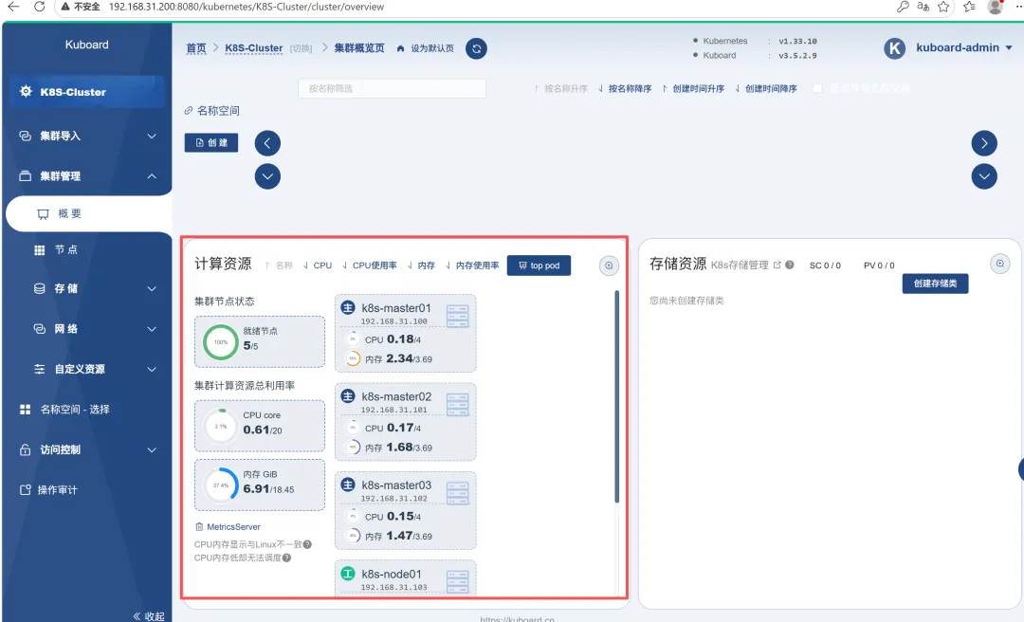This screenshot has width=1024, height=622.
Task: Open 操作审计 in the sidebar
Action: [x=87, y=490]
